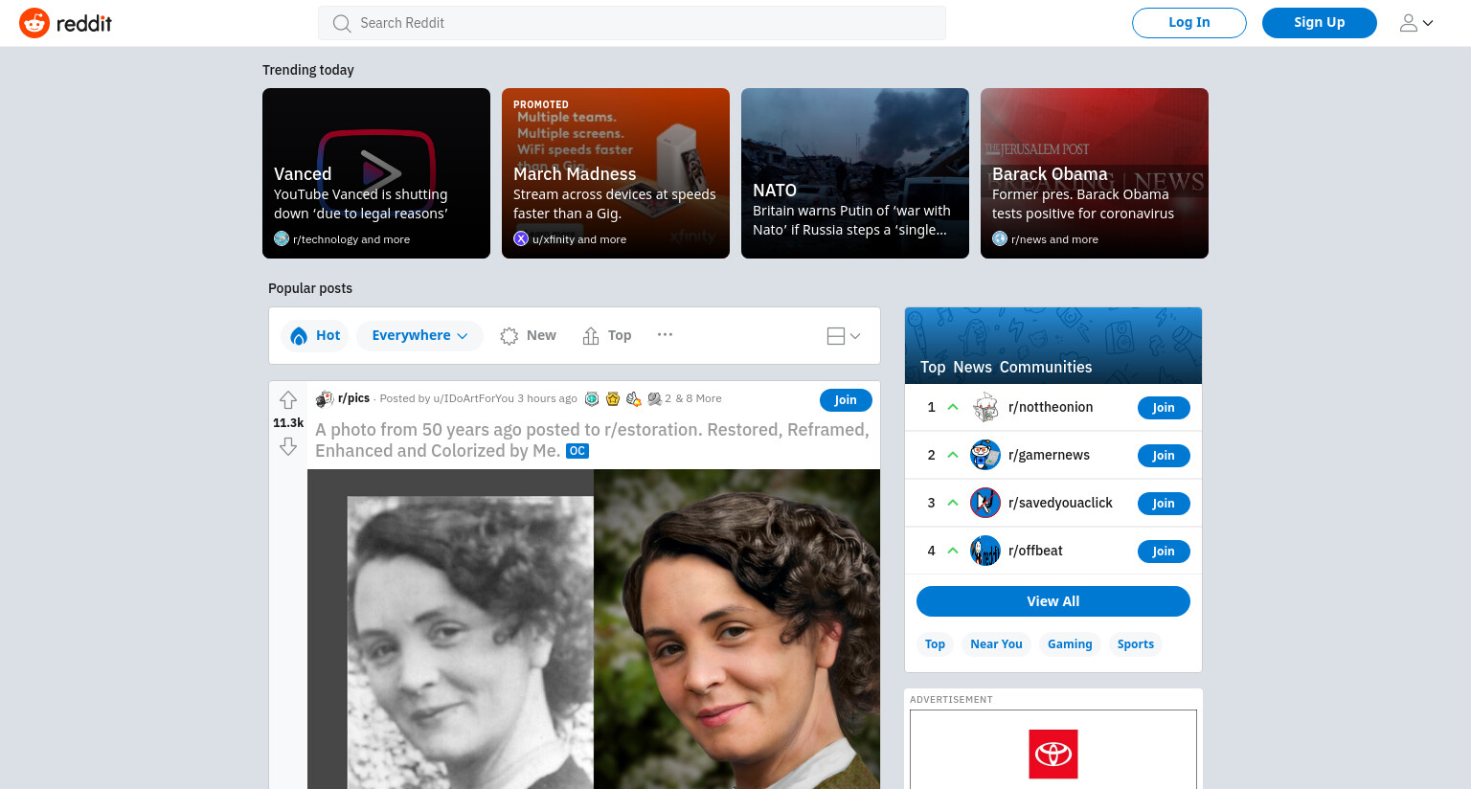Click the OC tag on post title

(x=577, y=451)
